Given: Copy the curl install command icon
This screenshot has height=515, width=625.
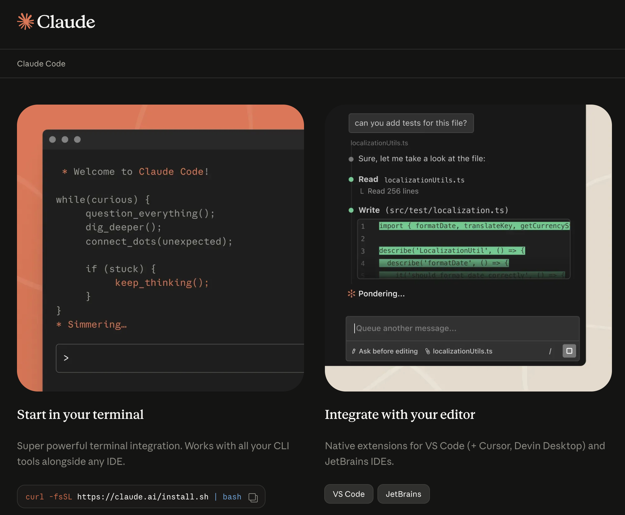Looking at the screenshot, I should tap(253, 497).
